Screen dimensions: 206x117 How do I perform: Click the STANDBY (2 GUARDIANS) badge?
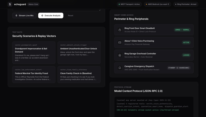click(179, 68)
